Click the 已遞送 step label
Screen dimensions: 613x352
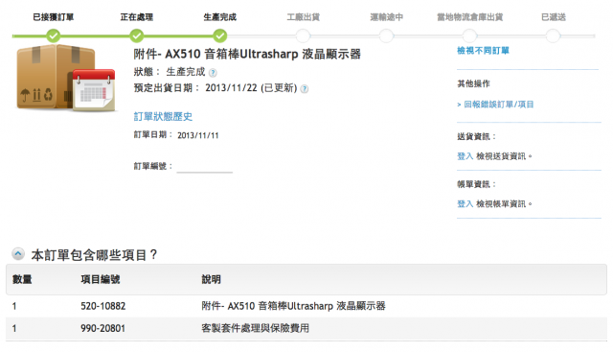tap(554, 17)
